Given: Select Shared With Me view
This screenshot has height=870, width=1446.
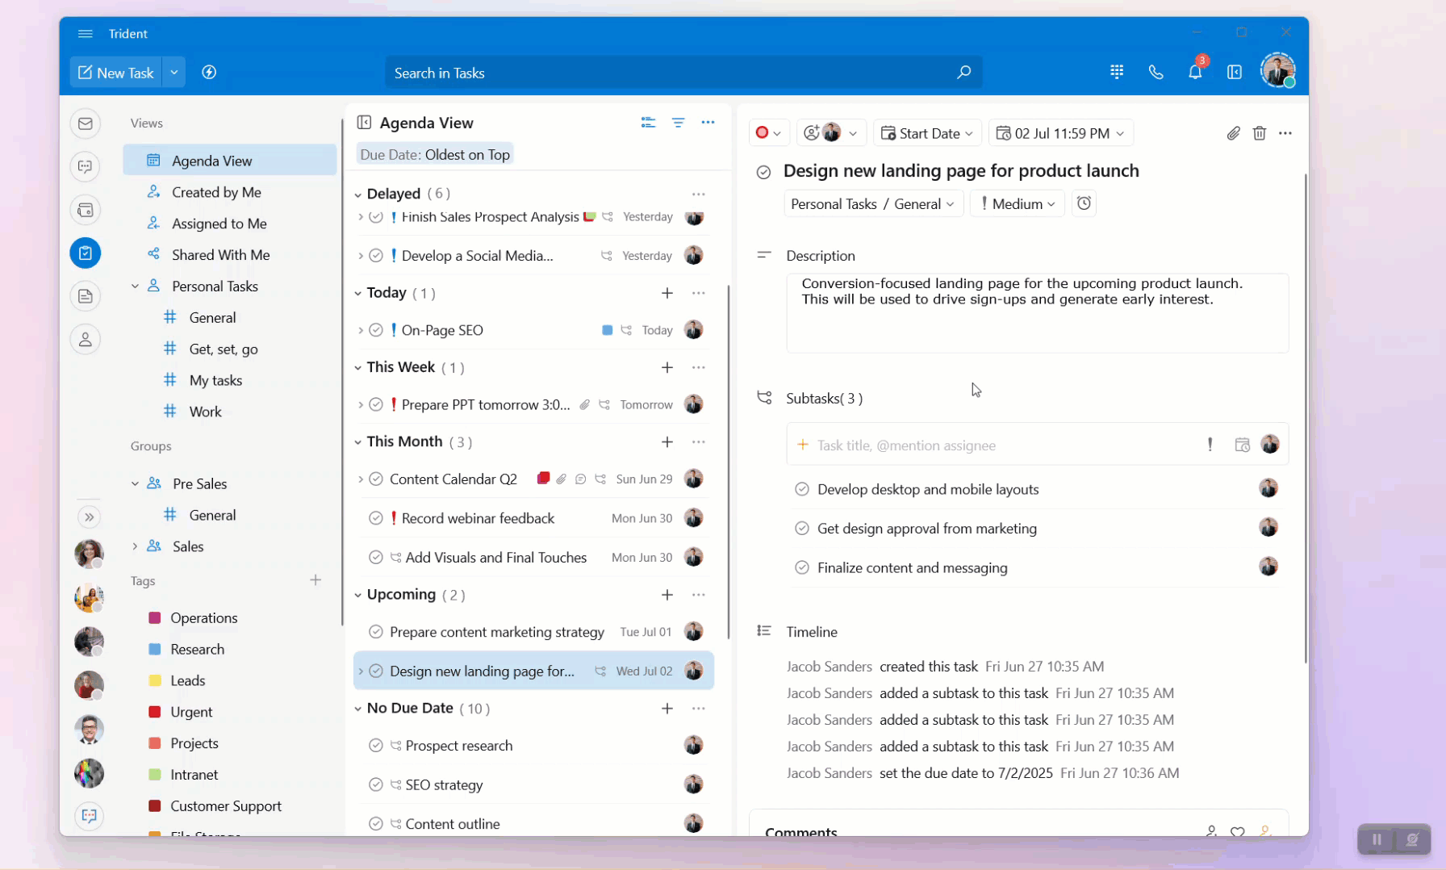Looking at the screenshot, I should click(x=230, y=255).
